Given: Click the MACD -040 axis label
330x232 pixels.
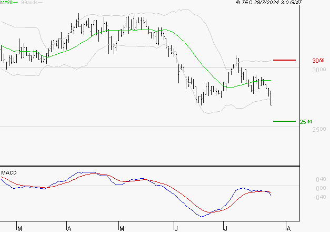Looking at the screenshot, I should click(319, 197).
